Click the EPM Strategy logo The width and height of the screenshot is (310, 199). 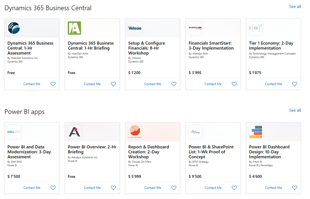click(195, 132)
